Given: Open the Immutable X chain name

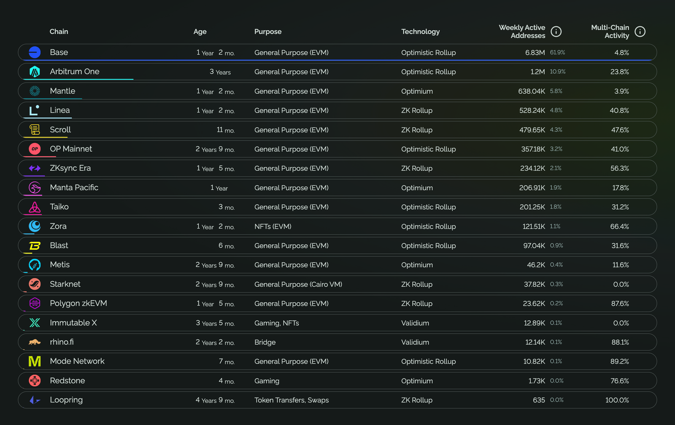Looking at the screenshot, I should coord(73,323).
